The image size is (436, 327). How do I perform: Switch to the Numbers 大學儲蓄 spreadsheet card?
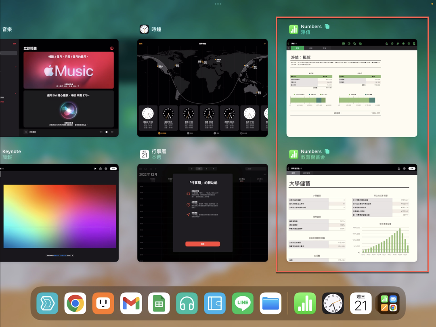click(352, 213)
